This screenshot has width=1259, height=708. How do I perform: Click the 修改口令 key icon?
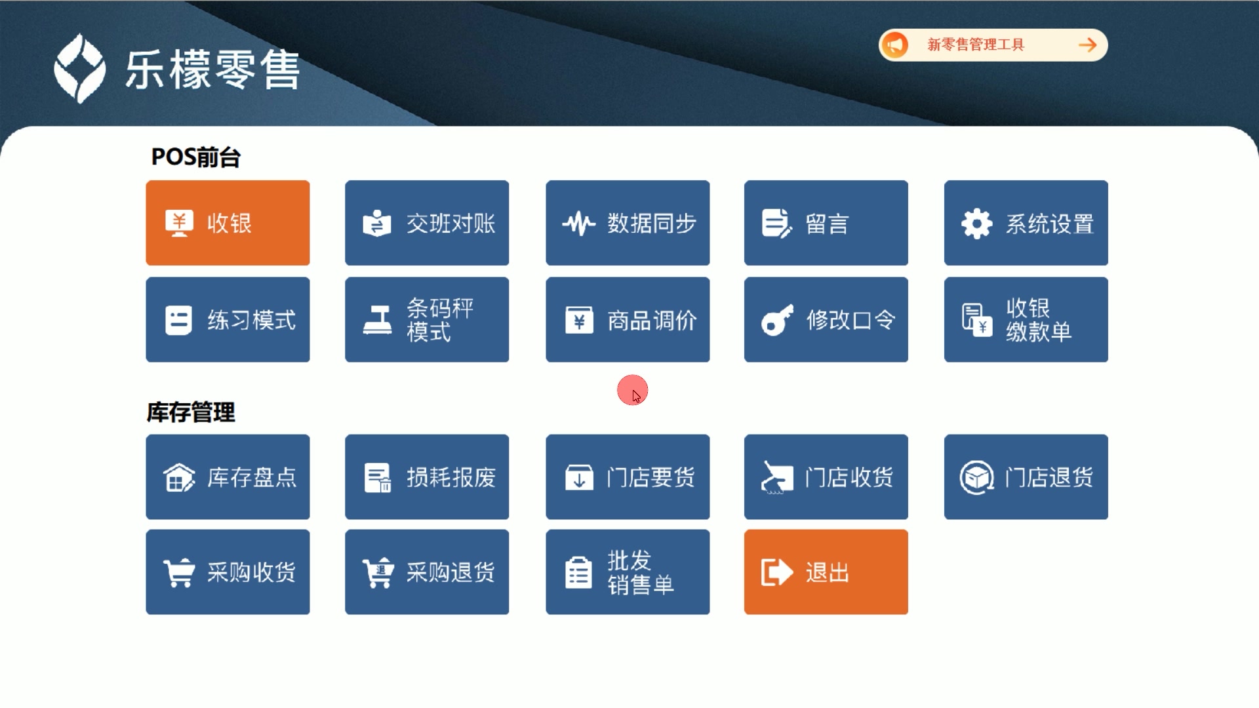tap(778, 320)
